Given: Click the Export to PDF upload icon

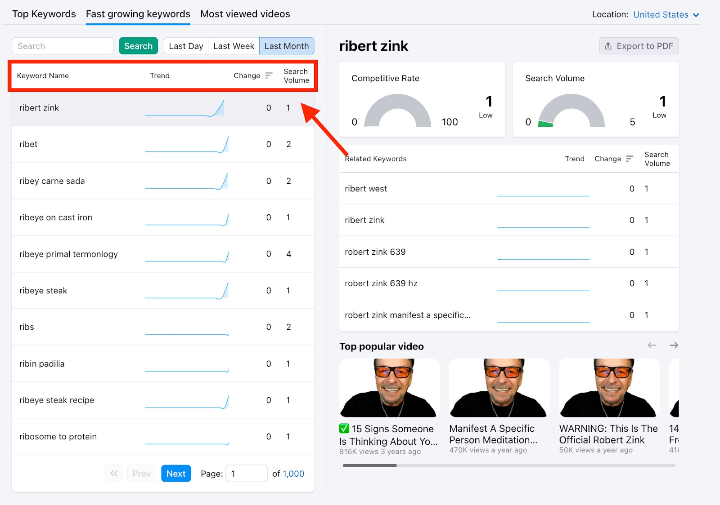Looking at the screenshot, I should click(608, 46).
